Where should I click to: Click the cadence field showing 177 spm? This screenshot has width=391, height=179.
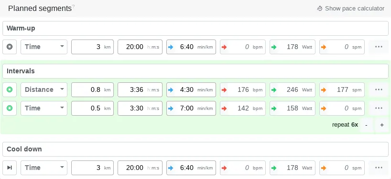tap(342, 89)
